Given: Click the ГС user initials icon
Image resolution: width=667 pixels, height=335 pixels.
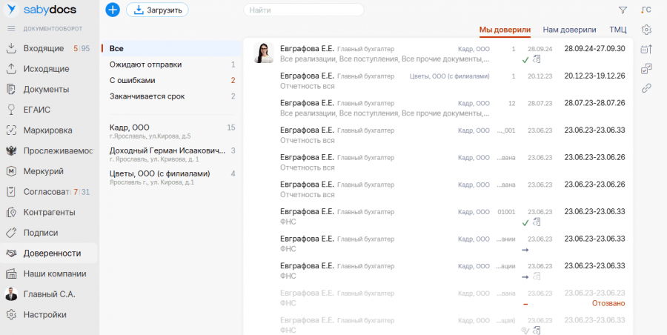Looking at the screenshot, I should tap(646, 10).
